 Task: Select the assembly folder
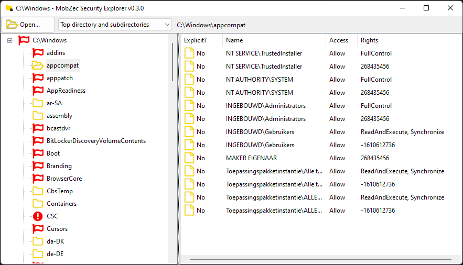pos(59,116)
